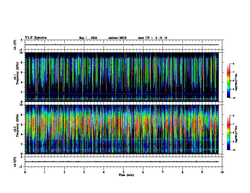Click the ch.3(V) waveform axis label
The height and width of the screenshot is (193, 250).
15,162
